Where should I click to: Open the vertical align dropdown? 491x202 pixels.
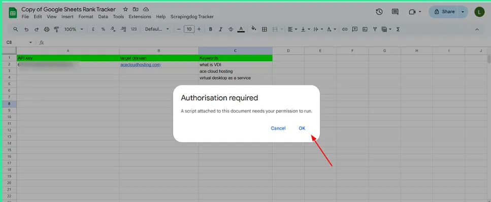coord(305,29)
